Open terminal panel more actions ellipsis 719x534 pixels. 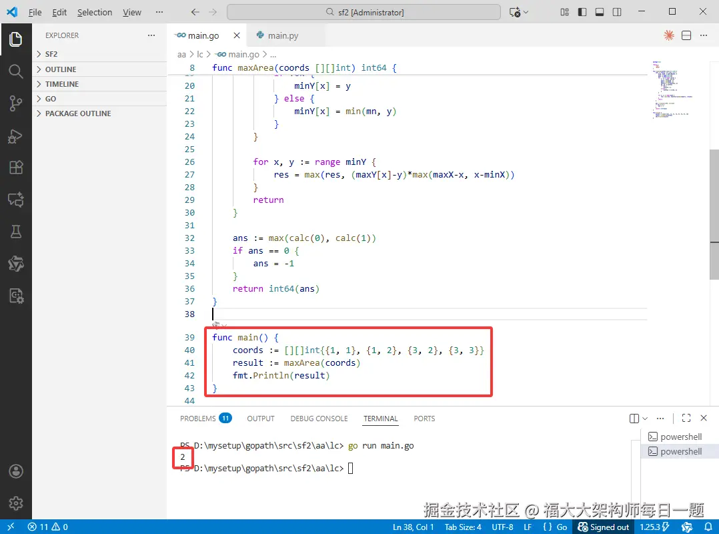pos(660,418)
